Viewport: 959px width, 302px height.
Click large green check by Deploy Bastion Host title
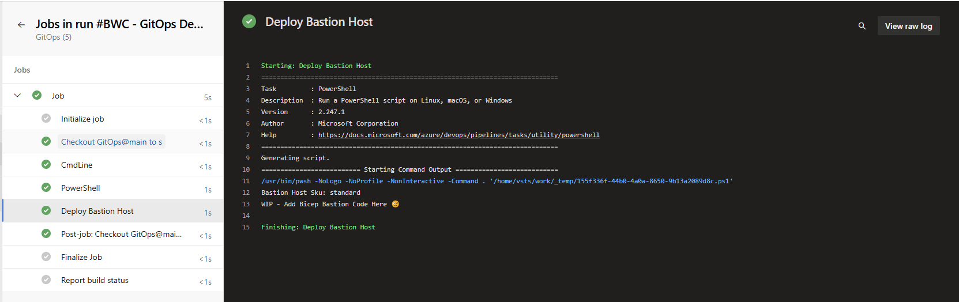tap(249, 22)
